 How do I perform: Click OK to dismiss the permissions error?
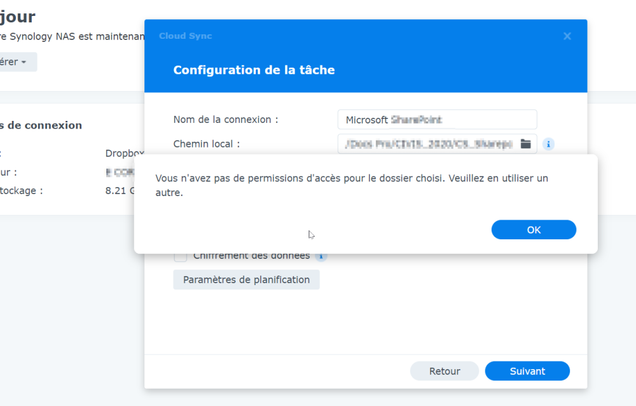click(534, 230)
